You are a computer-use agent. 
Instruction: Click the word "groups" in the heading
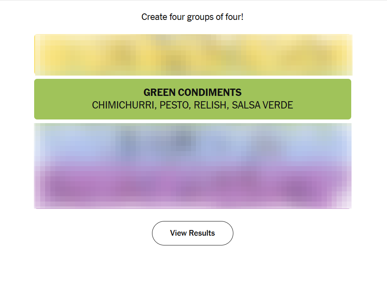pyautogui.click(x=200, y=17)
